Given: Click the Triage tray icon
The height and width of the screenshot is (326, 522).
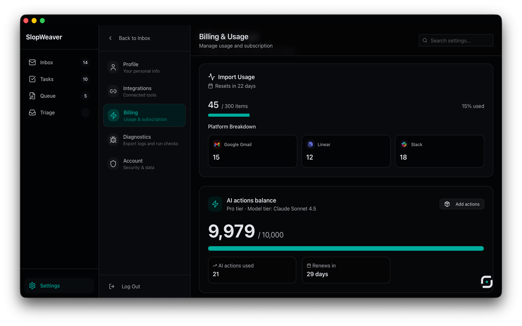Looking at the screenshot, I should [x=32, y=112].
